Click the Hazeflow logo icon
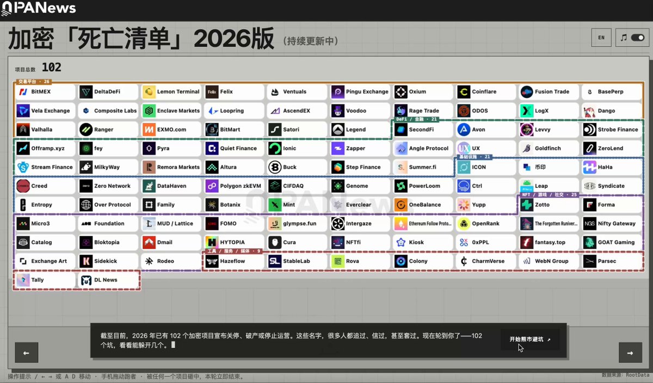 point(212,261)
